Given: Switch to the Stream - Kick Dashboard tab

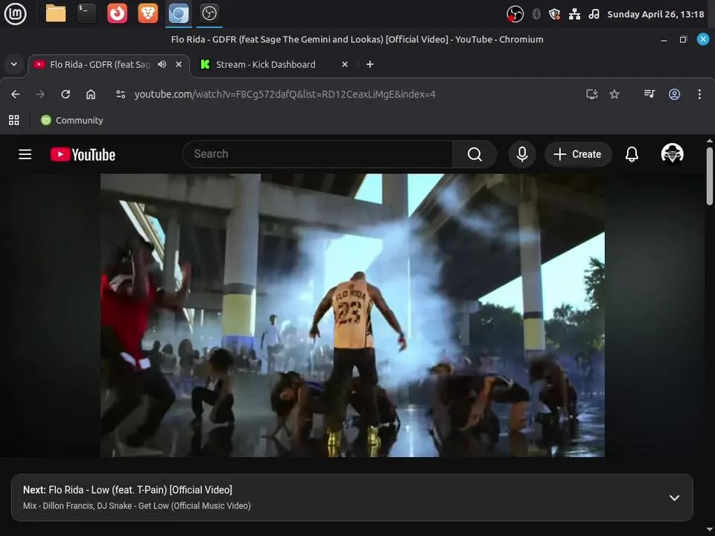Looking at the screenshot, I should [x=265, y=65].
